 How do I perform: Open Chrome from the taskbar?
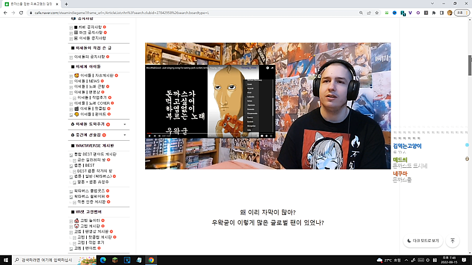click(x=151, y=260)
